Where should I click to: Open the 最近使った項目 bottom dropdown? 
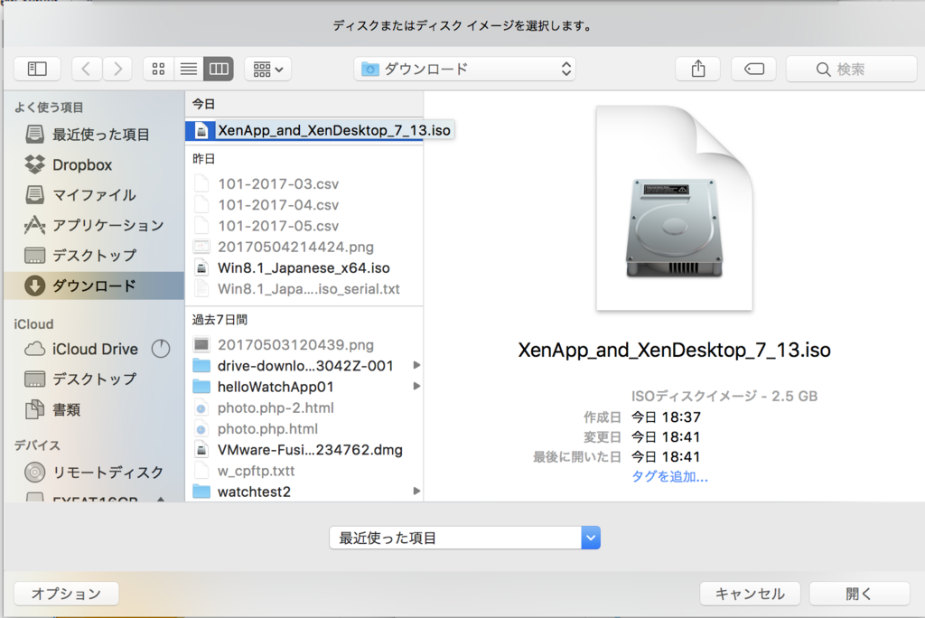pyautogui.click(x=465, y=538)
